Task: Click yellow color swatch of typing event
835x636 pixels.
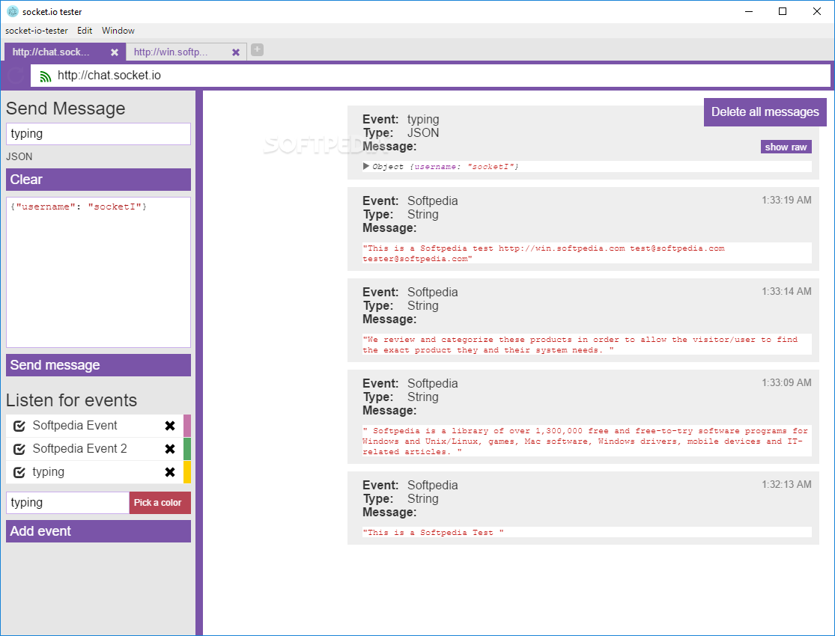Action: (x=187, y=472)
